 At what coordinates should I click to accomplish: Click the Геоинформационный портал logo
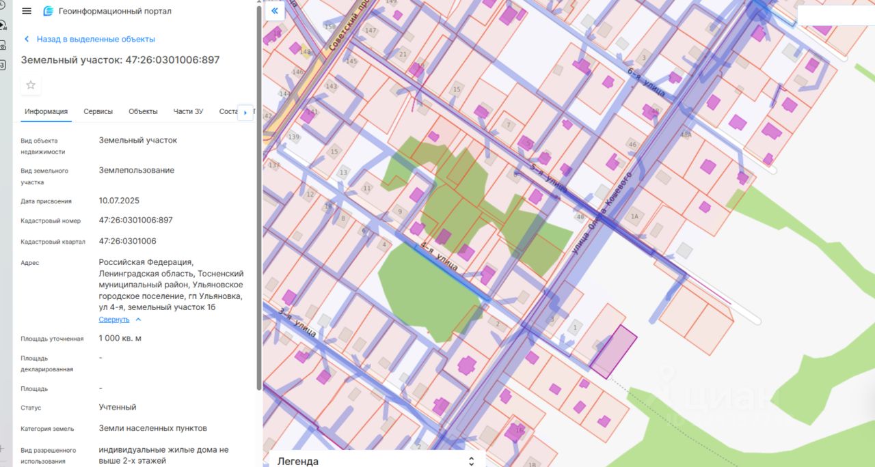pos(48,11)
